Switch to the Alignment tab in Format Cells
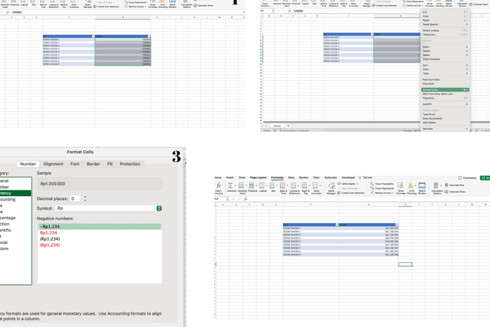This screenshot has height=327, width=490. [53, 164]
